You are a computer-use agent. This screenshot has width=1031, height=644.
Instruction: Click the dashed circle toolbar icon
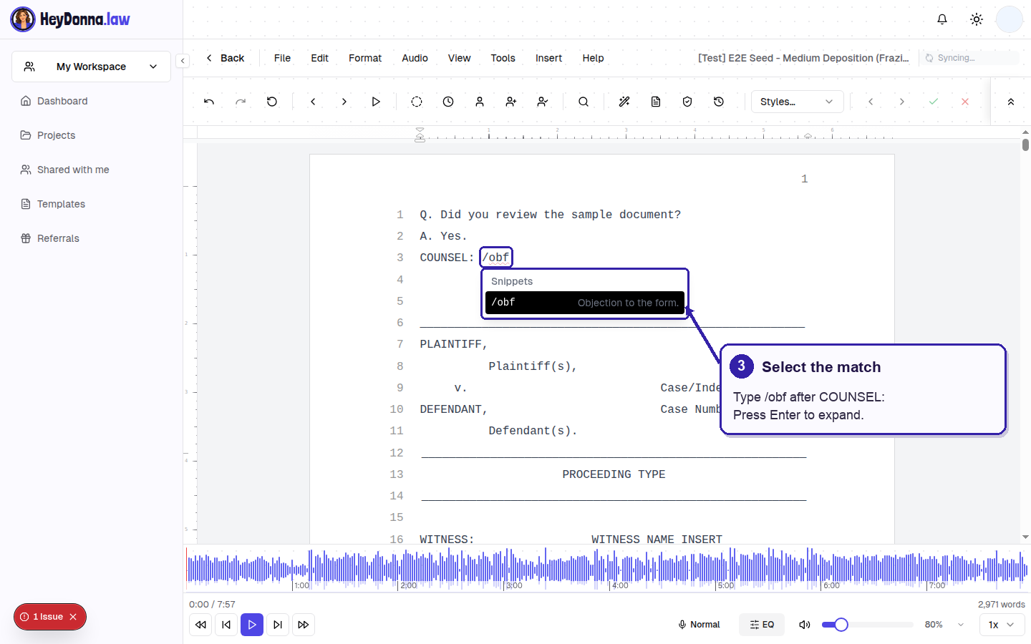(417, 102)
